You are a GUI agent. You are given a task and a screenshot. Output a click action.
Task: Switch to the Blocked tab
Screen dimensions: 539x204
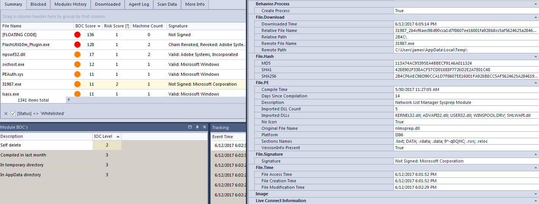[x=38, y=5]
